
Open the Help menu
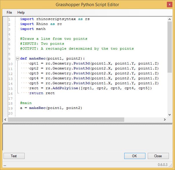point(21,12)
